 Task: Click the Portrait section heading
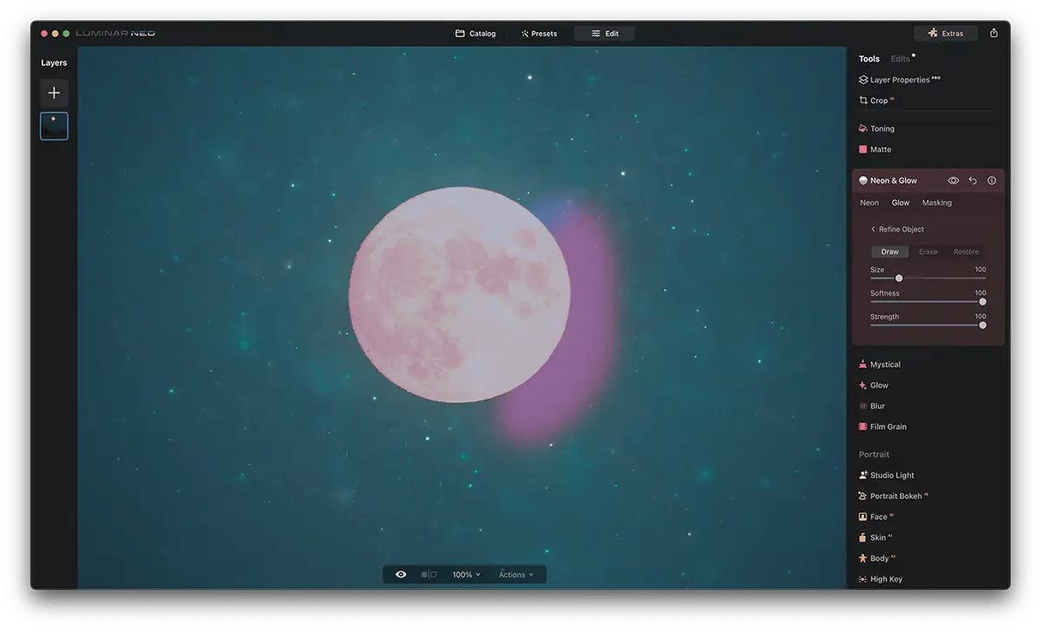(x=874, y=455)
